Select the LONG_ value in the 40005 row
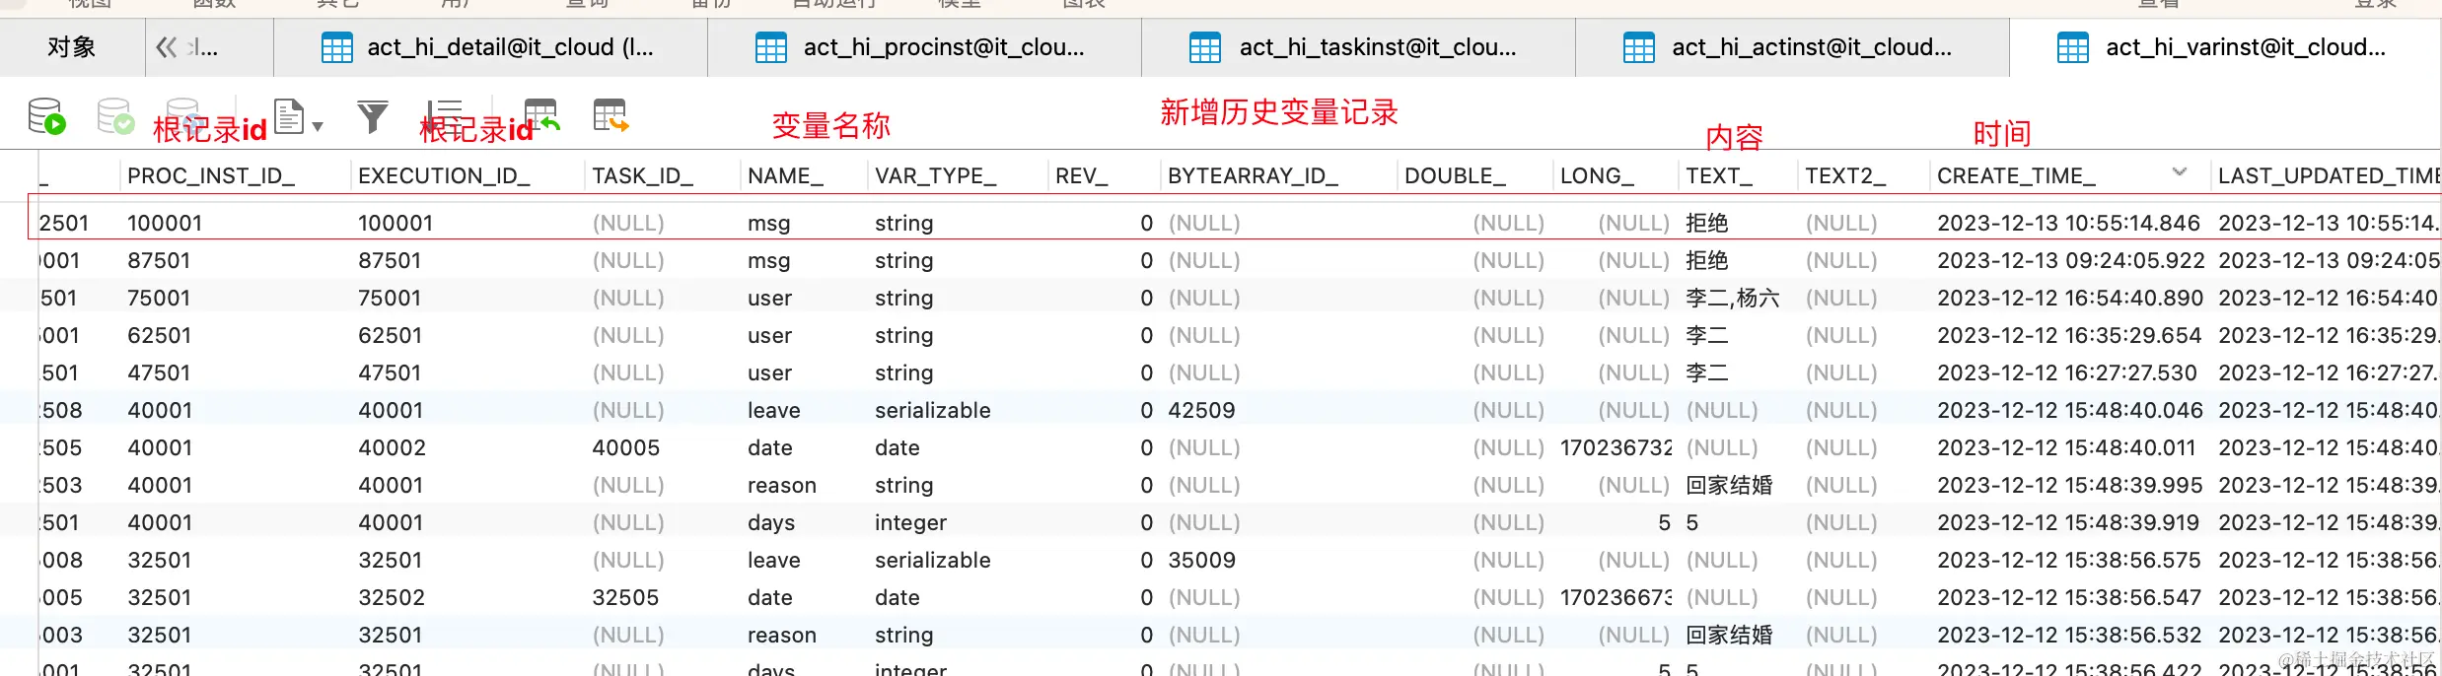Image resolution: width=2442 pixels, height=676 pixels. tap(1616, 448)
